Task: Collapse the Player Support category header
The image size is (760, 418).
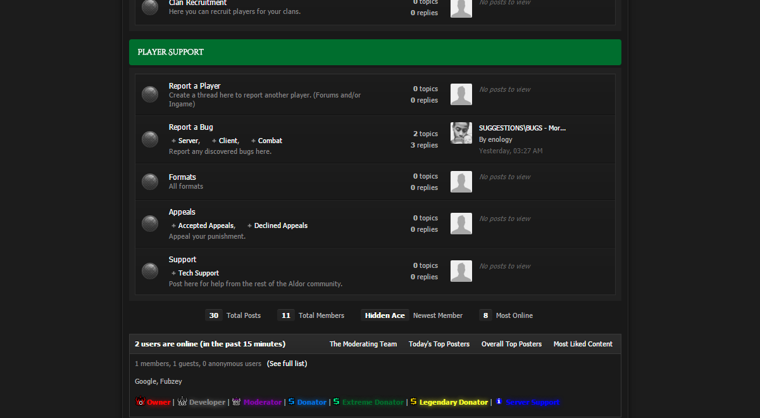Action: 375,52
